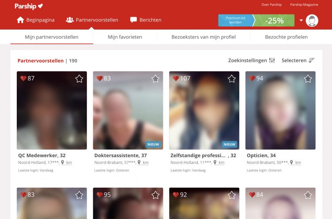Expand the account dropdown arrow

click(301, 20)
